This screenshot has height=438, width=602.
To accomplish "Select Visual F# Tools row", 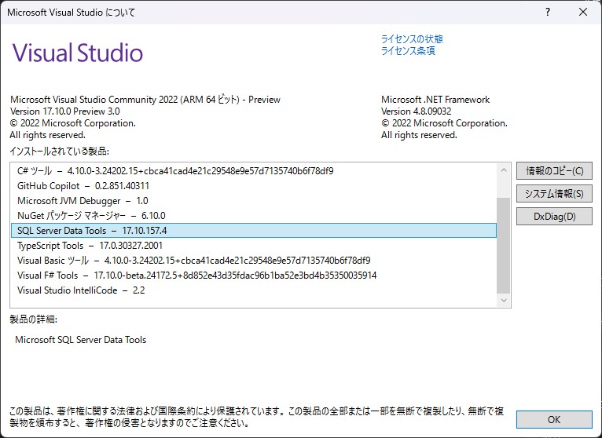I will tap(253, 276).
